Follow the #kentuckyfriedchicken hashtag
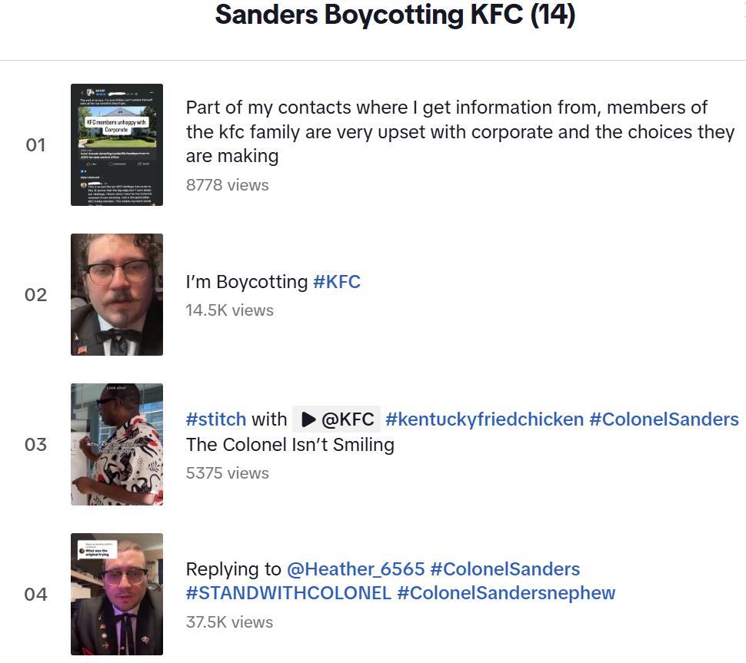The height and width of the screenshot is (663, 746). click(485, 419)
